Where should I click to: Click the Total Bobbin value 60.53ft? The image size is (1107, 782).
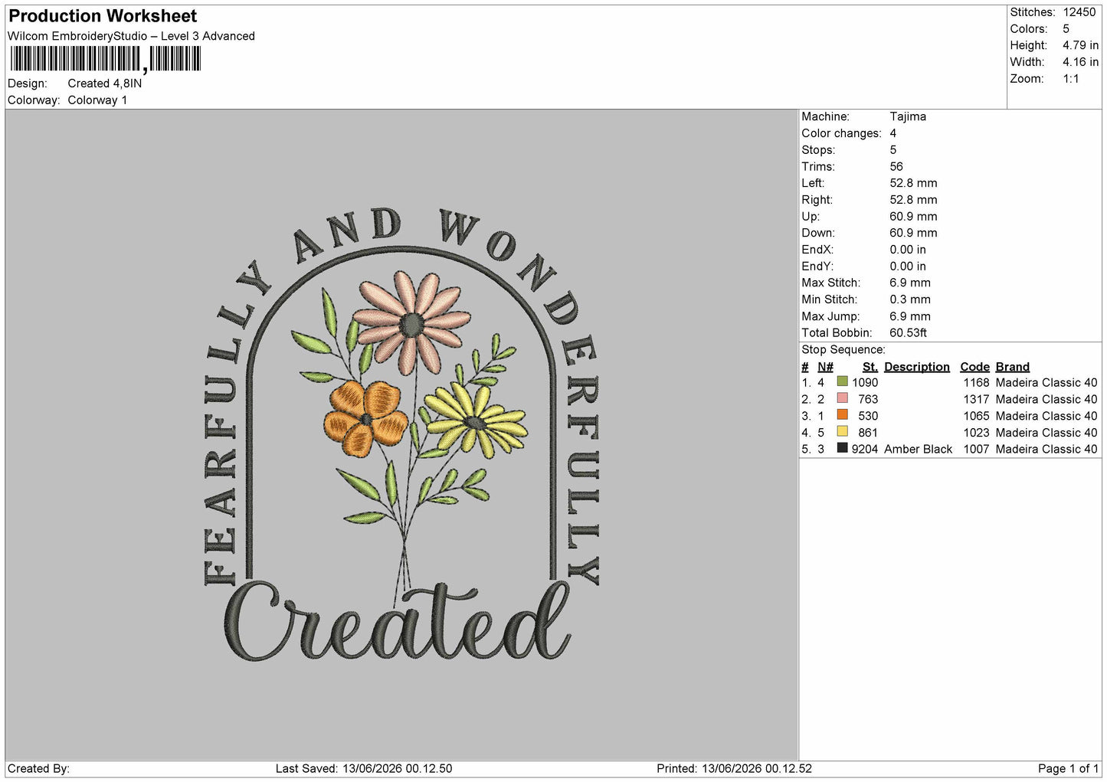tap(908, 333)
